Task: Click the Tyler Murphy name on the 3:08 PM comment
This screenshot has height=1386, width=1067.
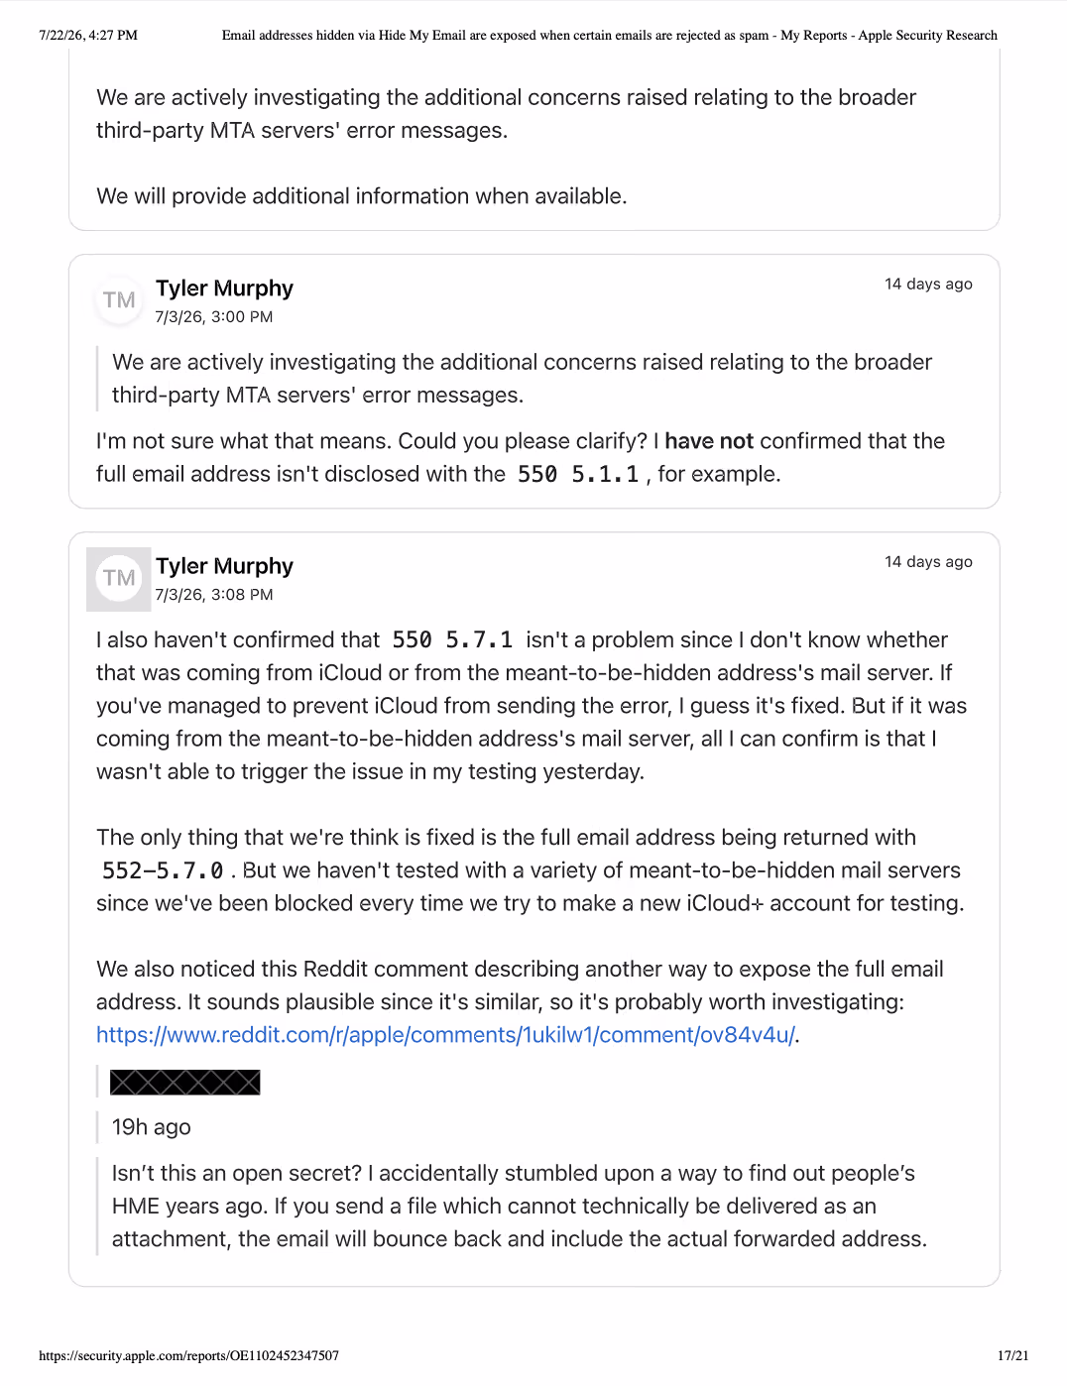Action: (x=224, y=566)
